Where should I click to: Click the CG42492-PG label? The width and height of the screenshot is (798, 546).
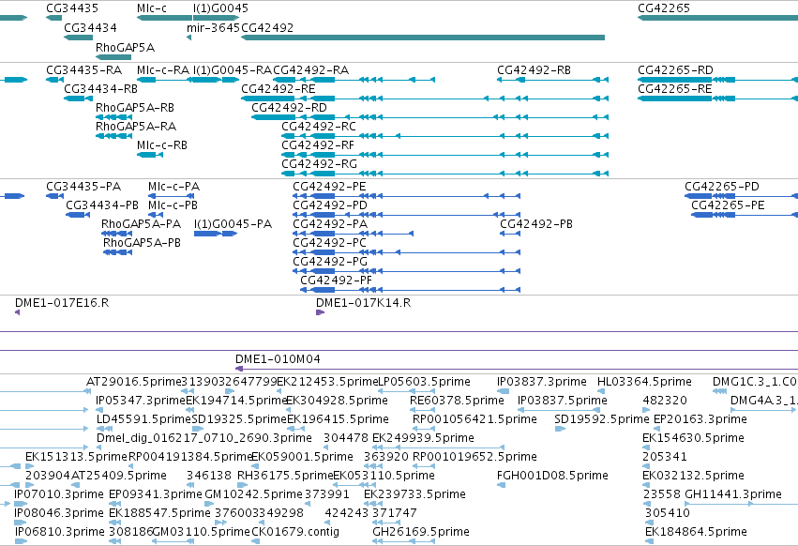[330, 262]
